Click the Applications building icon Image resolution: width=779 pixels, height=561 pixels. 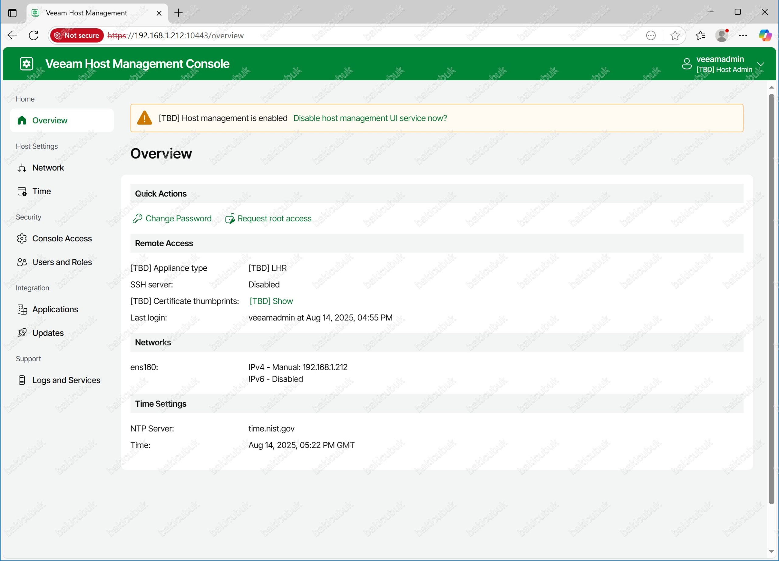tap(22, 310)
